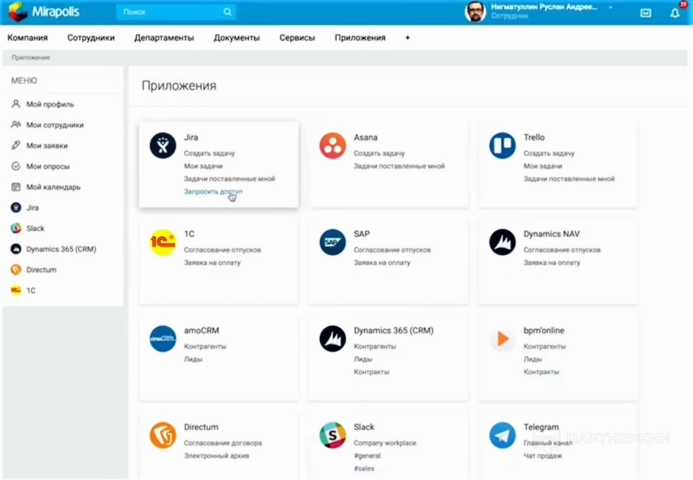Open Заявка на оплату under Dynamics NAV
This screenshot has height=480, width=693.
click(x=552, y=262)
